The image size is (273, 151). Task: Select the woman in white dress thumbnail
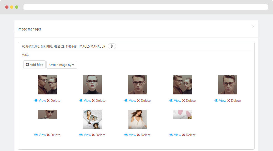click(x=137, y=119)
